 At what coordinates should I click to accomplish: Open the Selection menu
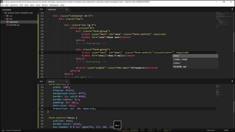pos(14,5)
